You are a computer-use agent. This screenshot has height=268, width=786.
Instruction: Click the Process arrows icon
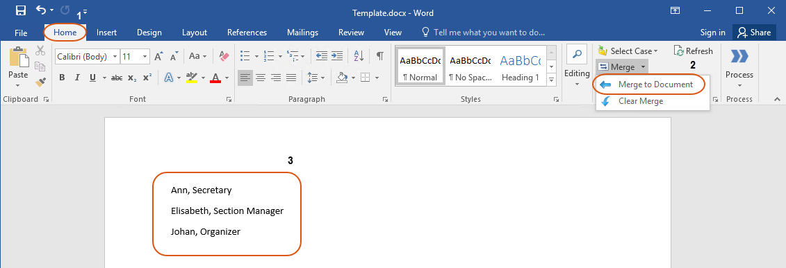click(x=739, y=56)
